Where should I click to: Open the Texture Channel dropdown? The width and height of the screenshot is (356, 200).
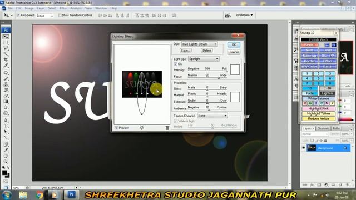pyautogui.click(x=212, y=116)
